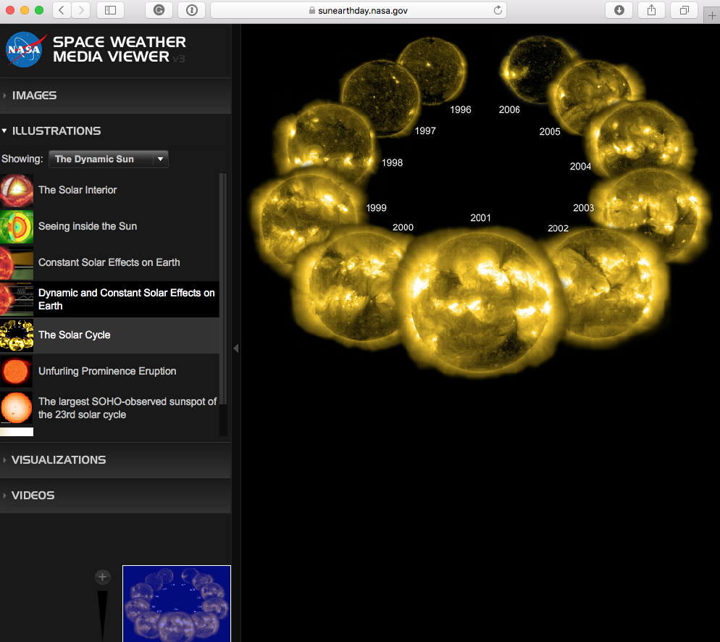Open Seeing inside the Sun illustration

87,226
